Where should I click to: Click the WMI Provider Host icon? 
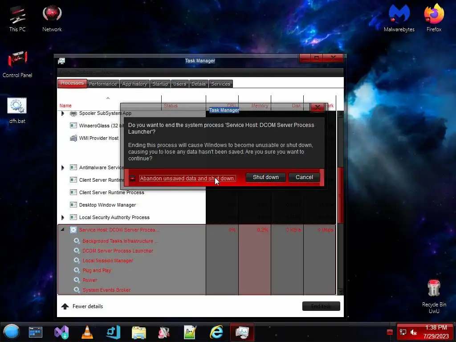pyautogui.click(x=73, y=138)
